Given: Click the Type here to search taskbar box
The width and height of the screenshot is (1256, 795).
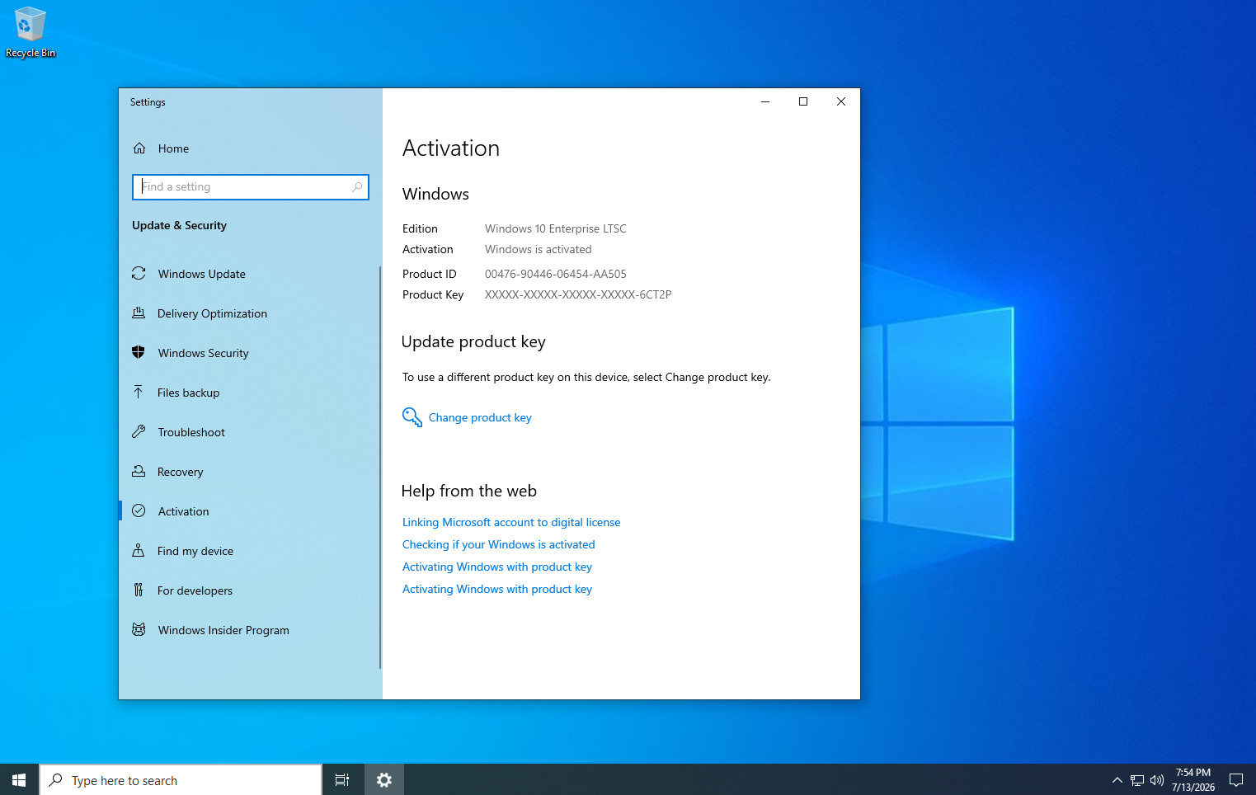Looking at the screenshot, I should coord(181,780).
